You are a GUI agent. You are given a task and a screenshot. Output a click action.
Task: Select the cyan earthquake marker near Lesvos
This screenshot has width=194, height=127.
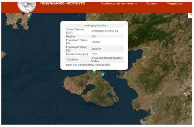coord(103,74)
